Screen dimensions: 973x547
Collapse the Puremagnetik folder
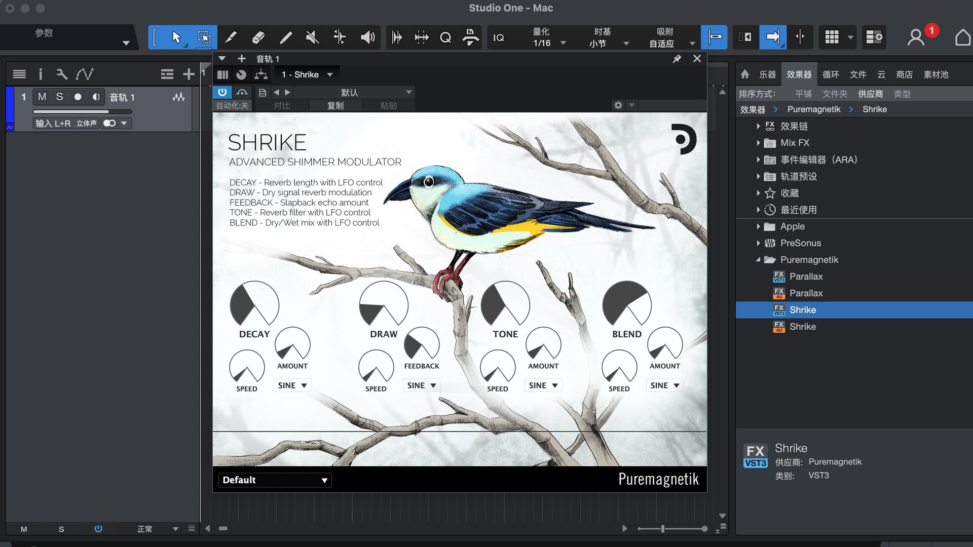click(758, 260)
